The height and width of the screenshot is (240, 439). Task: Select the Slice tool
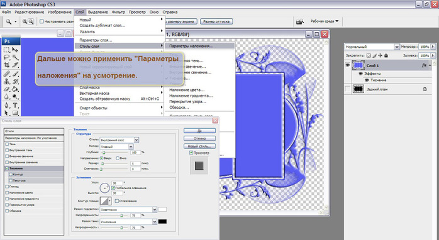pos(15,65)
